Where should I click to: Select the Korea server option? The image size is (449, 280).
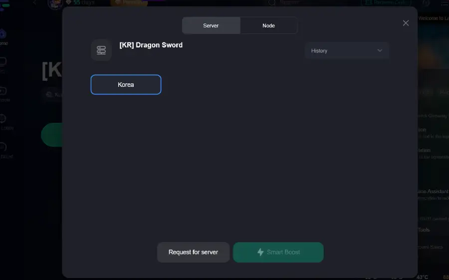[126, 85]
